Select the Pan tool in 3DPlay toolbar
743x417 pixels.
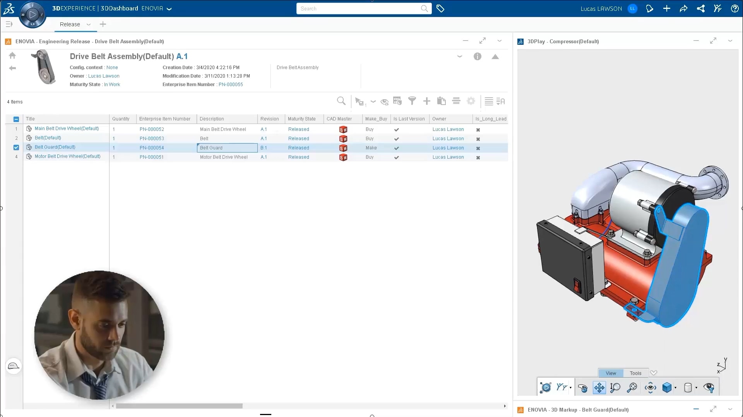[599, 388]
